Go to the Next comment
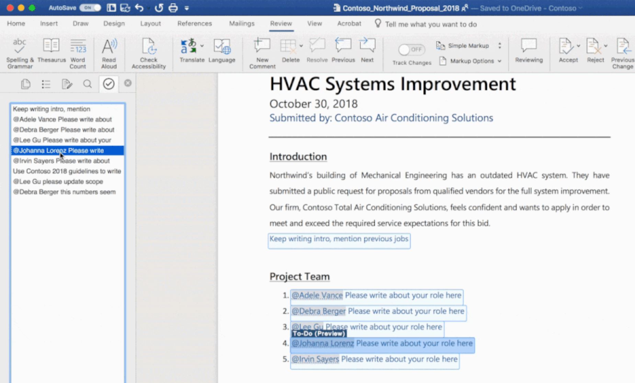This screenshot has width=635, height=383. (x=367, y=50)
